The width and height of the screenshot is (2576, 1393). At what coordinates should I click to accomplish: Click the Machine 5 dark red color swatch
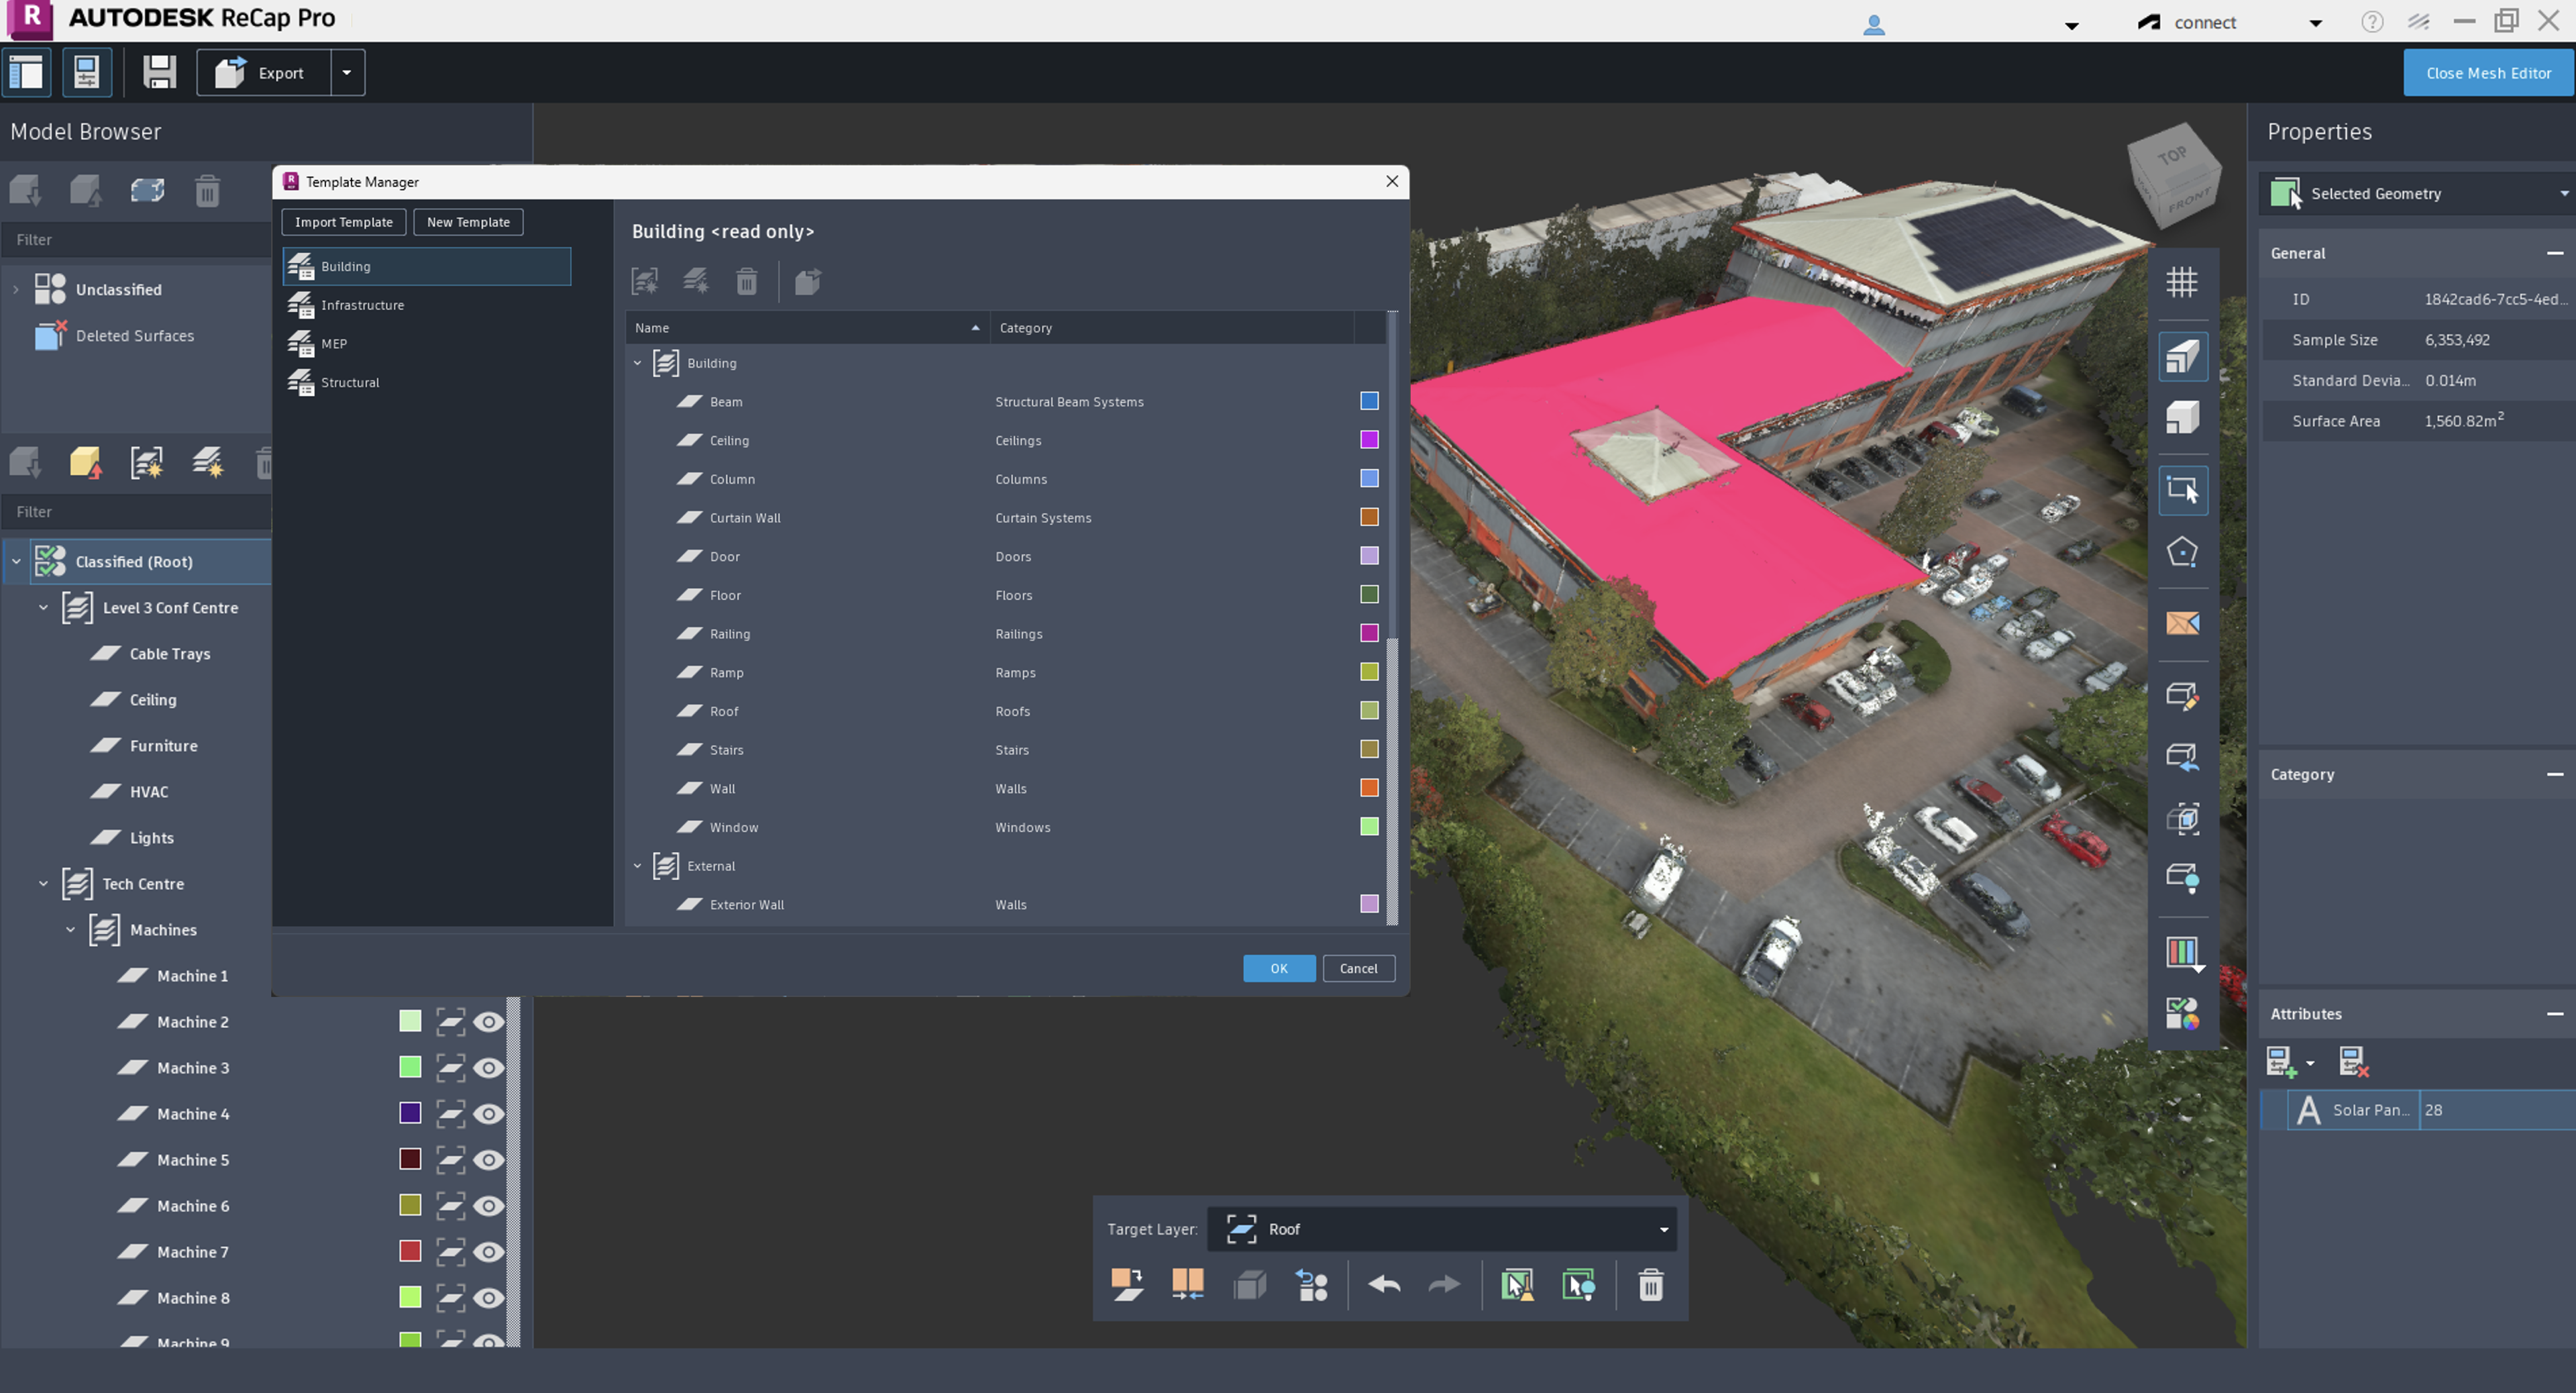[x=410, y=1160]
